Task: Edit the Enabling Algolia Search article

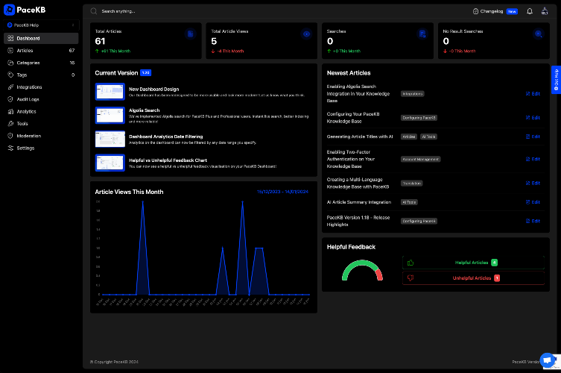Action: point(533,93)
